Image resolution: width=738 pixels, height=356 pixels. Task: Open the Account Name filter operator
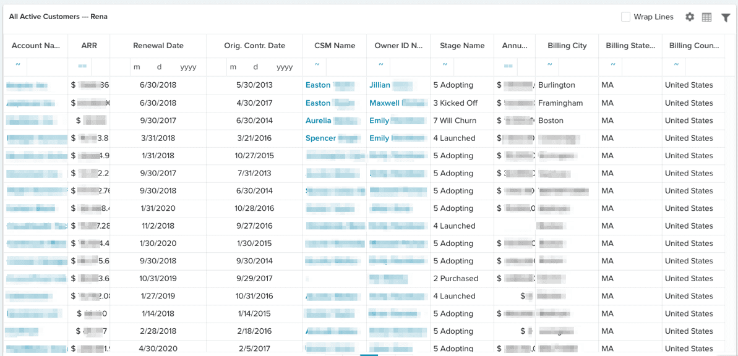17,65
